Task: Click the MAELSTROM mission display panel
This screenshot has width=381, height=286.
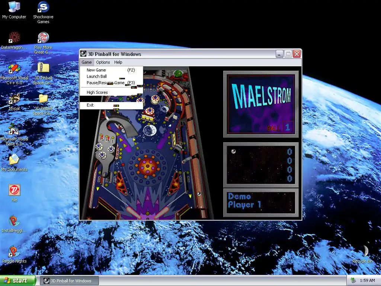Action: 261,104
